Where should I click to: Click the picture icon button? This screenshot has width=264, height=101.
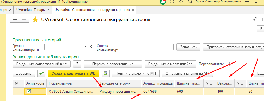tap(106, 73)
